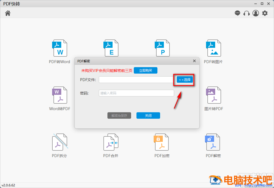Click the 立即购买 button

146,70
